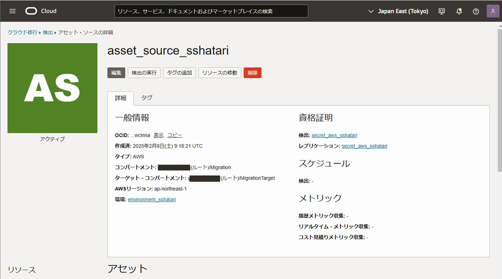Click the アセット section heading

[x=128, y=269]
